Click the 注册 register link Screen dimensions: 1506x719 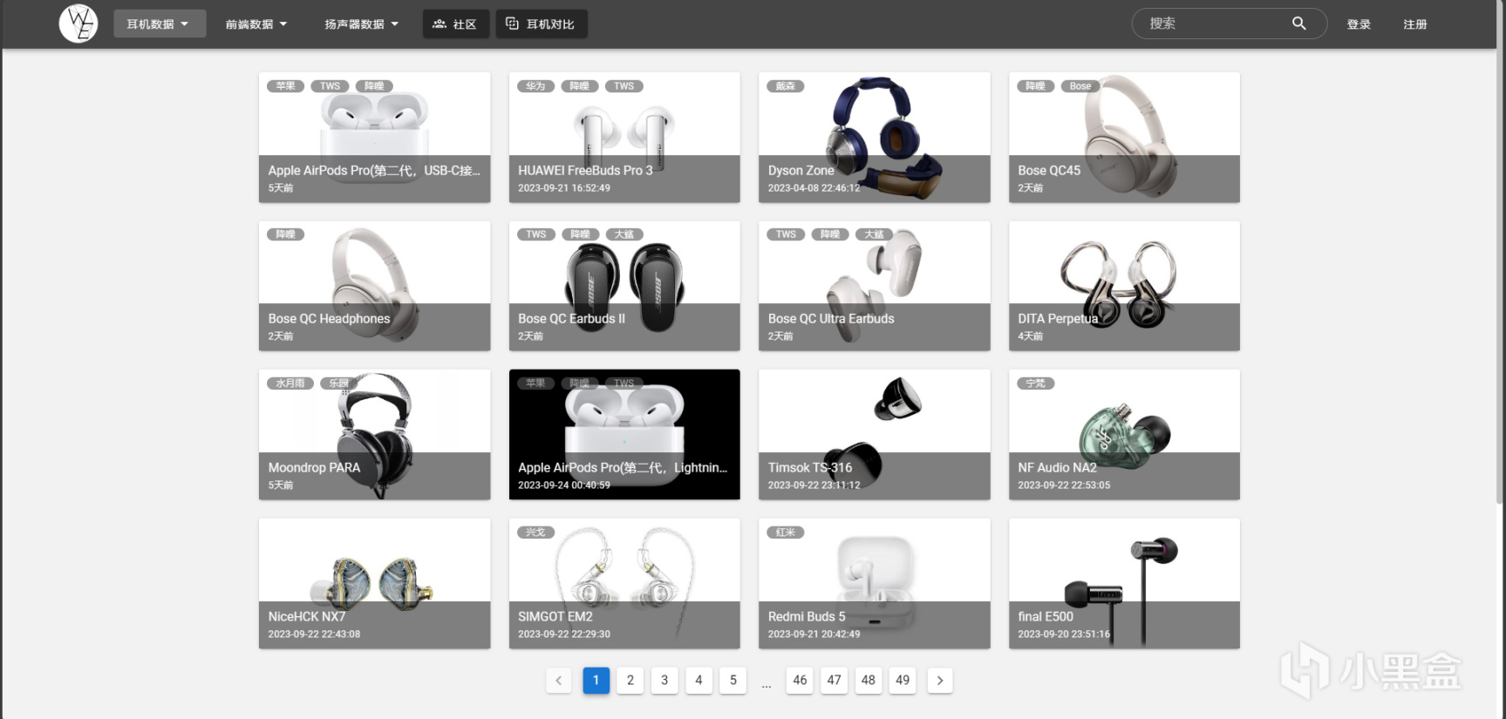[1415, 24]
